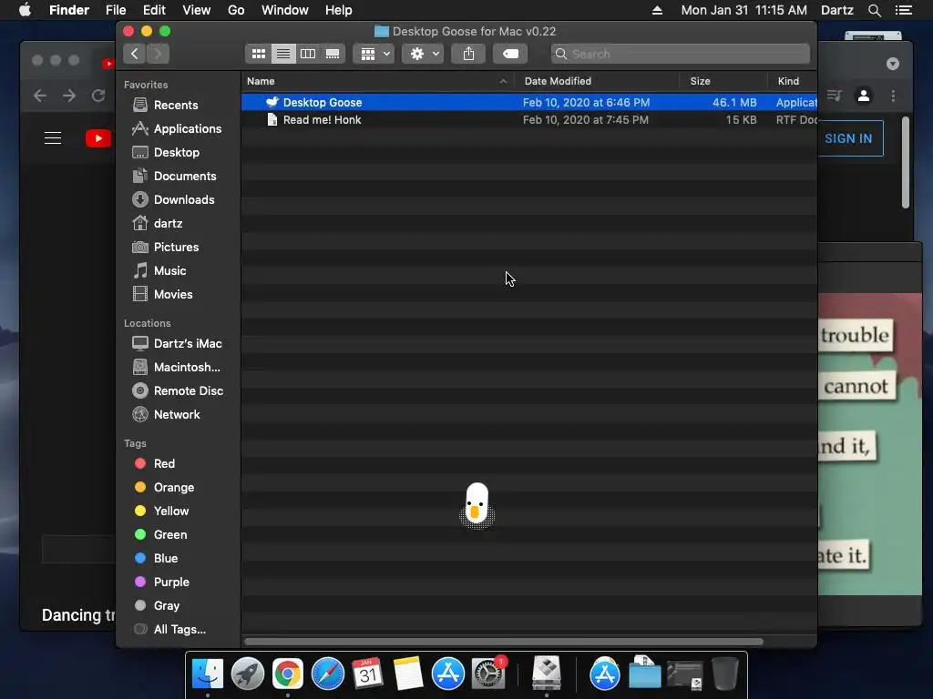Go forward in Finder history
The image size is (933, 699).
[158, 54]
